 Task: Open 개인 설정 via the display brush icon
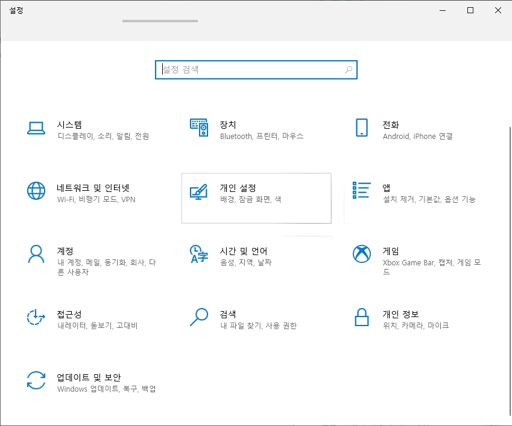[199, 191]
